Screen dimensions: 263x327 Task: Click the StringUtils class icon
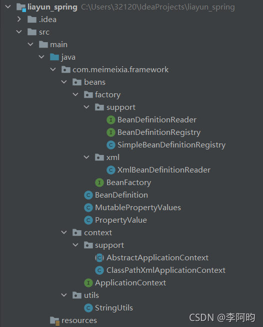click(88, 308)
